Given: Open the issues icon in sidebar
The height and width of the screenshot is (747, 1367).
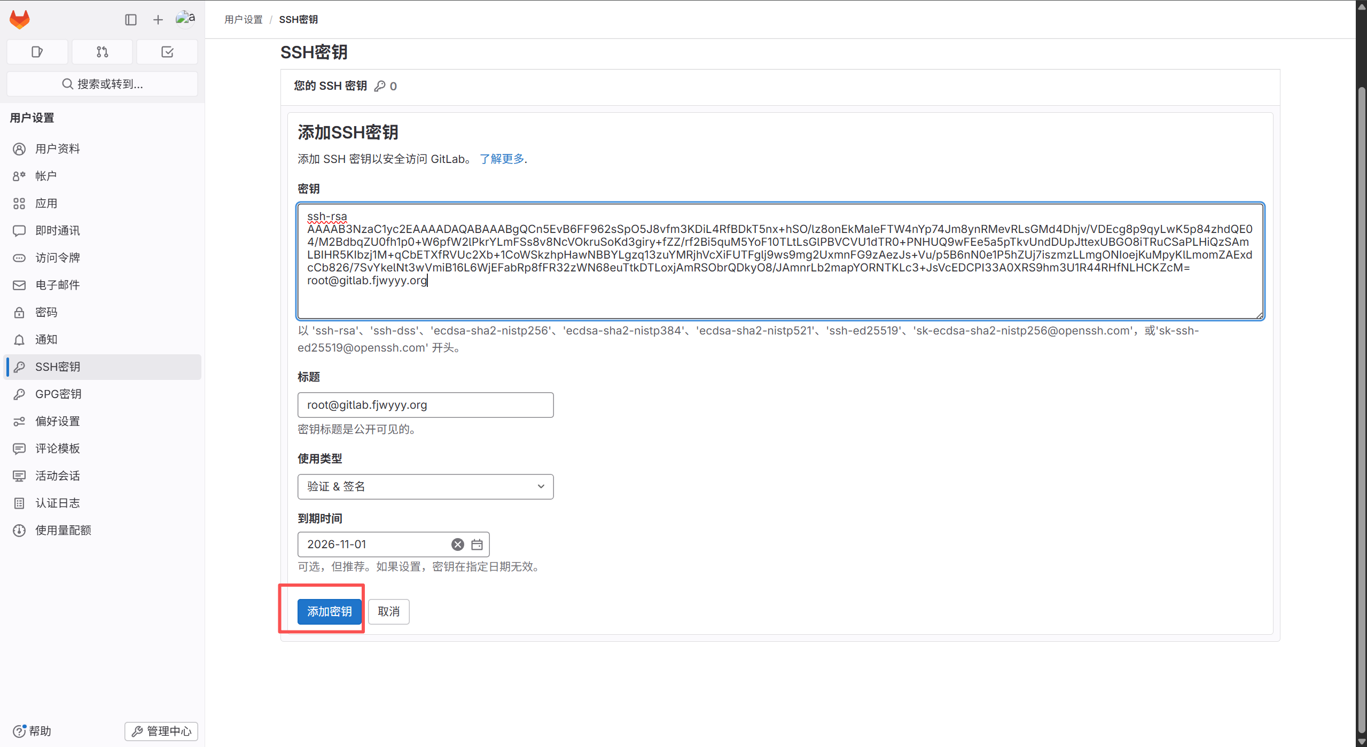Looking at the screenshot, I should click(x=37, y=52).
